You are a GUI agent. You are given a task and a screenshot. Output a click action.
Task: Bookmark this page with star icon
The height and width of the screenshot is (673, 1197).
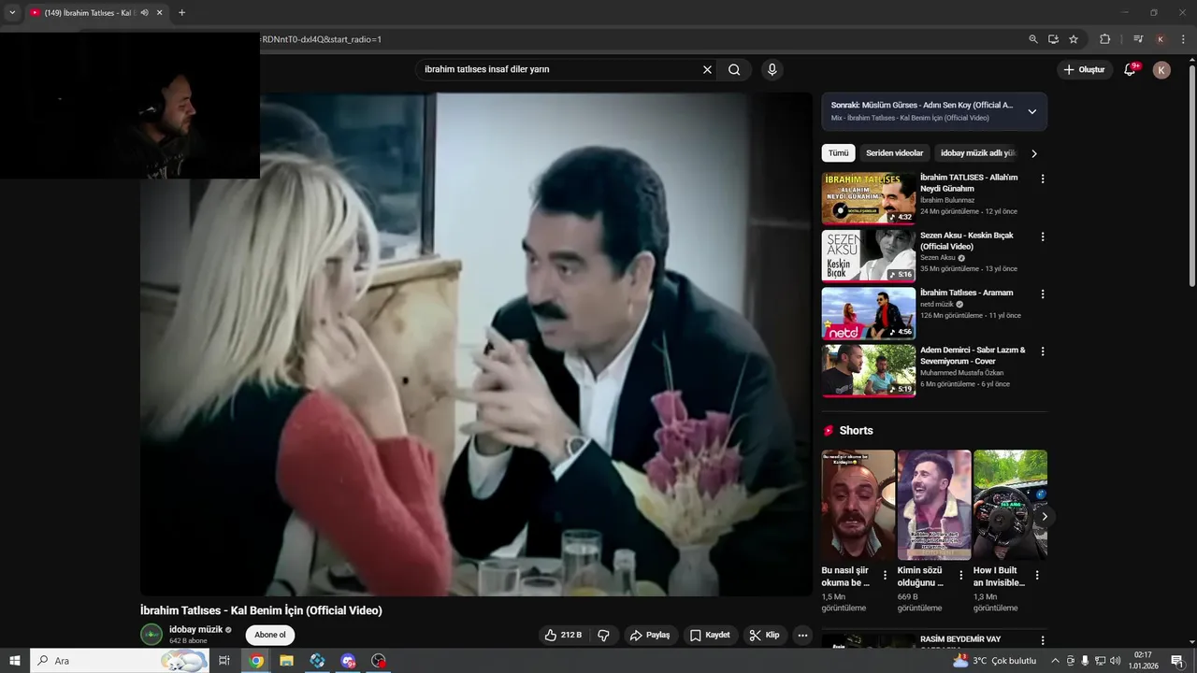click(x=1074, y=39)
